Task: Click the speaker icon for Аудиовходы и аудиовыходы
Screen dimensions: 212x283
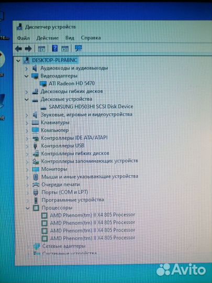Action: (35, 68)
